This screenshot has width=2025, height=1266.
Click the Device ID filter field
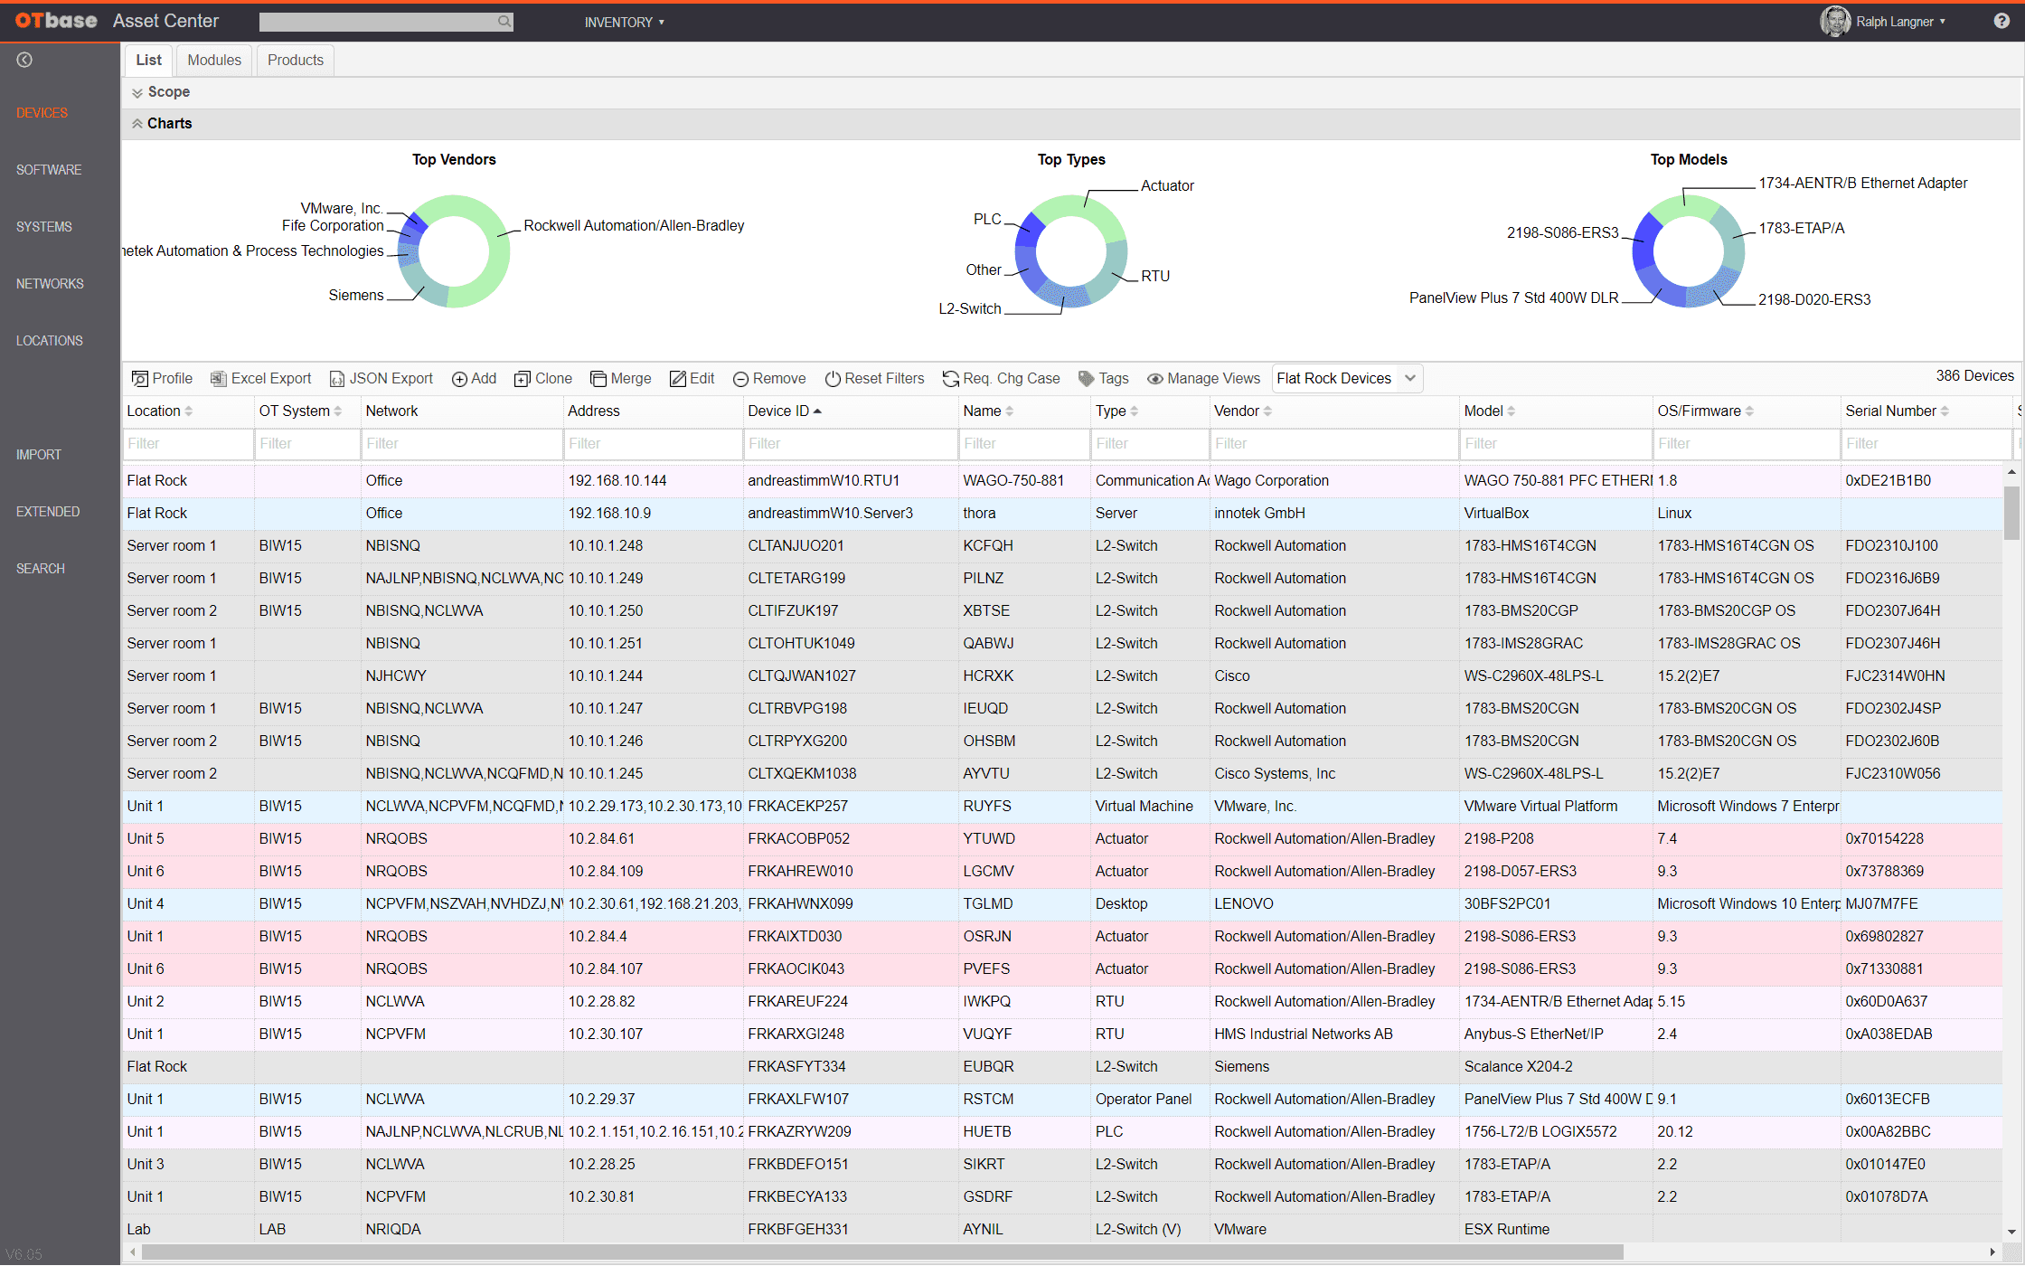pos(850,444)
